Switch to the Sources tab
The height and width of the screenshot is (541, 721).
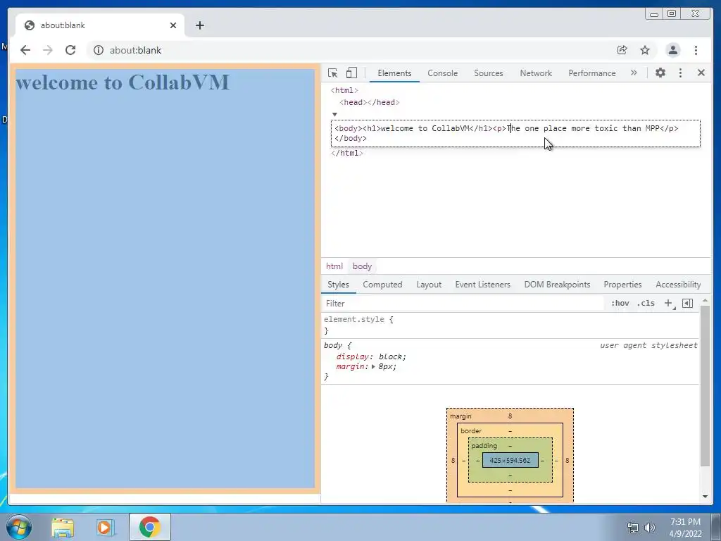[x=489, y=73]
